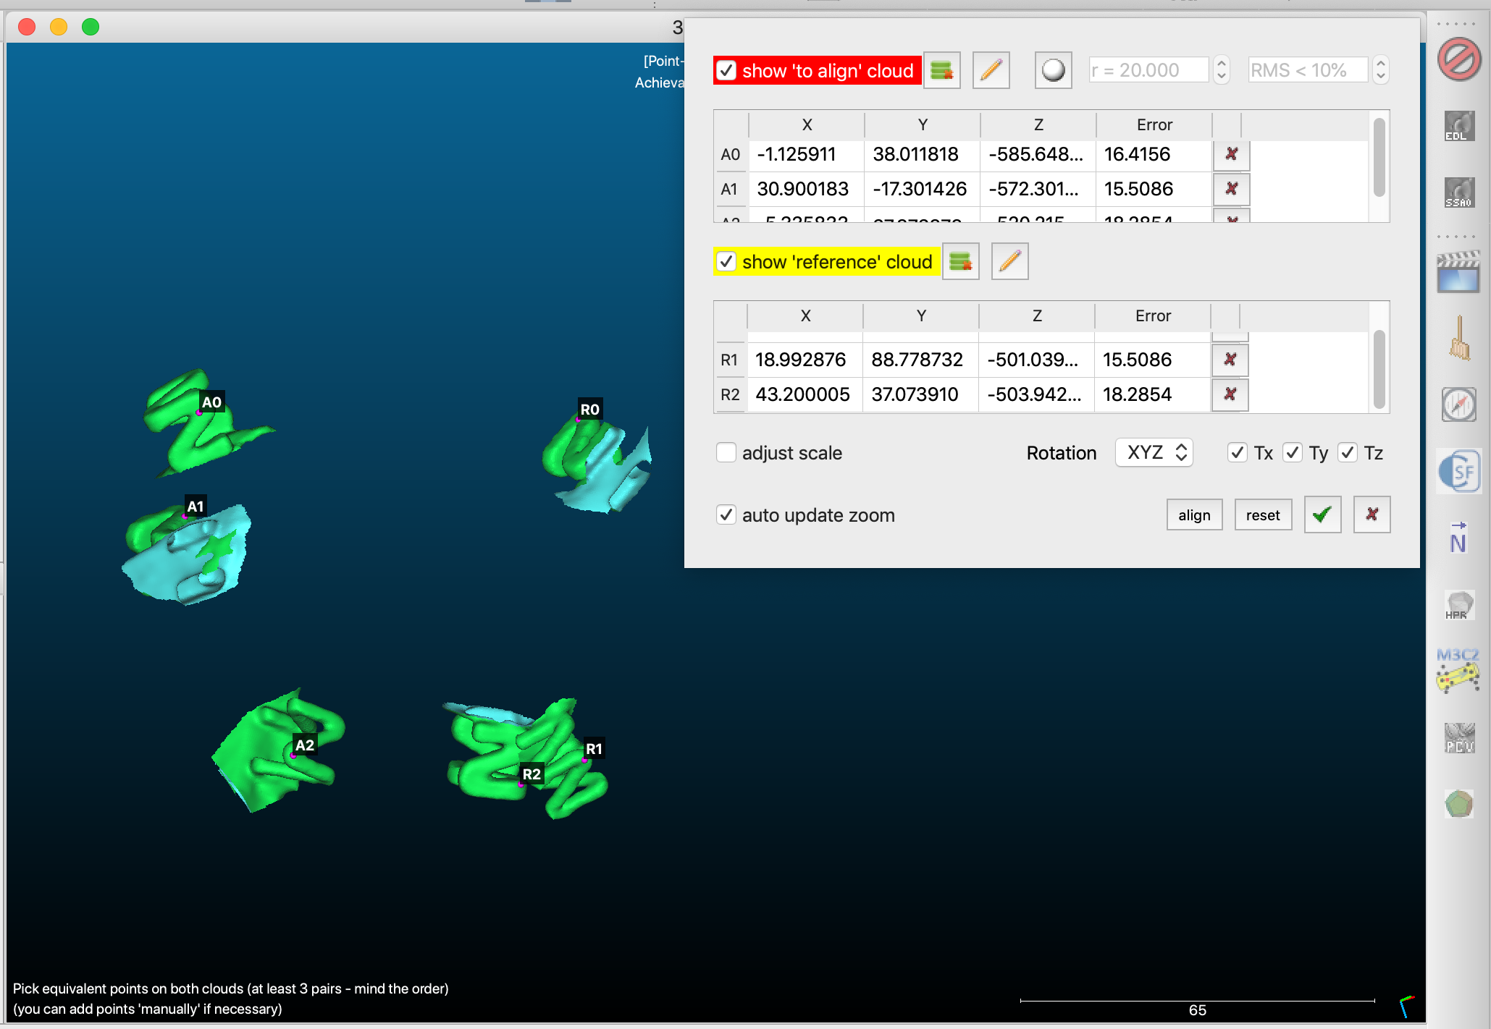Click the RMS < 10% field

coord(1309,71)
